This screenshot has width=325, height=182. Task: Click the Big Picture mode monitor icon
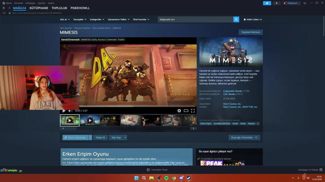pyautogui.click(x=305, y=3)
